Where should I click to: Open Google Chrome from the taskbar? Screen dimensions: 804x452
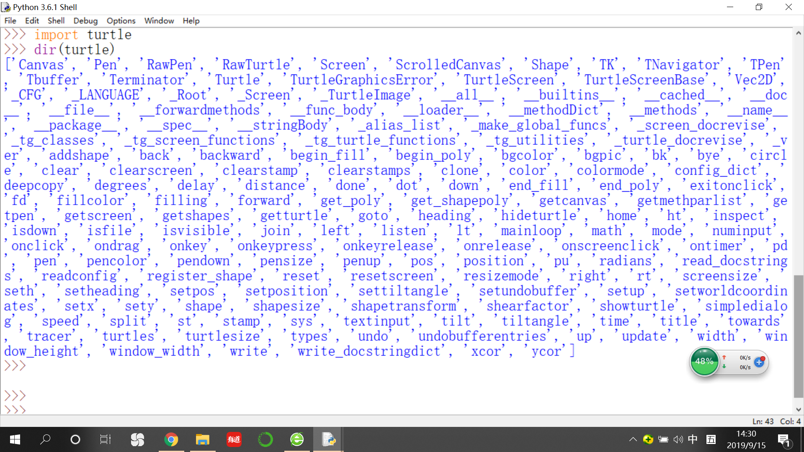[x=171, y=439]
